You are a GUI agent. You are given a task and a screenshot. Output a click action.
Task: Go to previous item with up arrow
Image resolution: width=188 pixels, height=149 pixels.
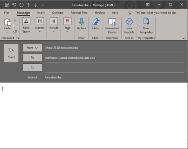pyautogui.click(x=29, y=5)
